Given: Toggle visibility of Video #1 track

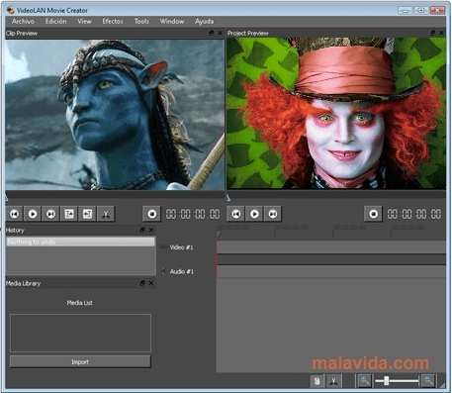Looking at the screenshot, I should tap(163, 247).
